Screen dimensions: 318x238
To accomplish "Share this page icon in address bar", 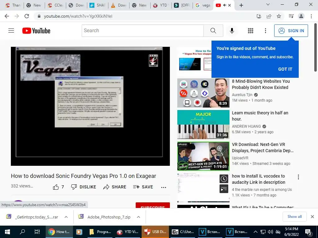I will [x=269, y=16].
